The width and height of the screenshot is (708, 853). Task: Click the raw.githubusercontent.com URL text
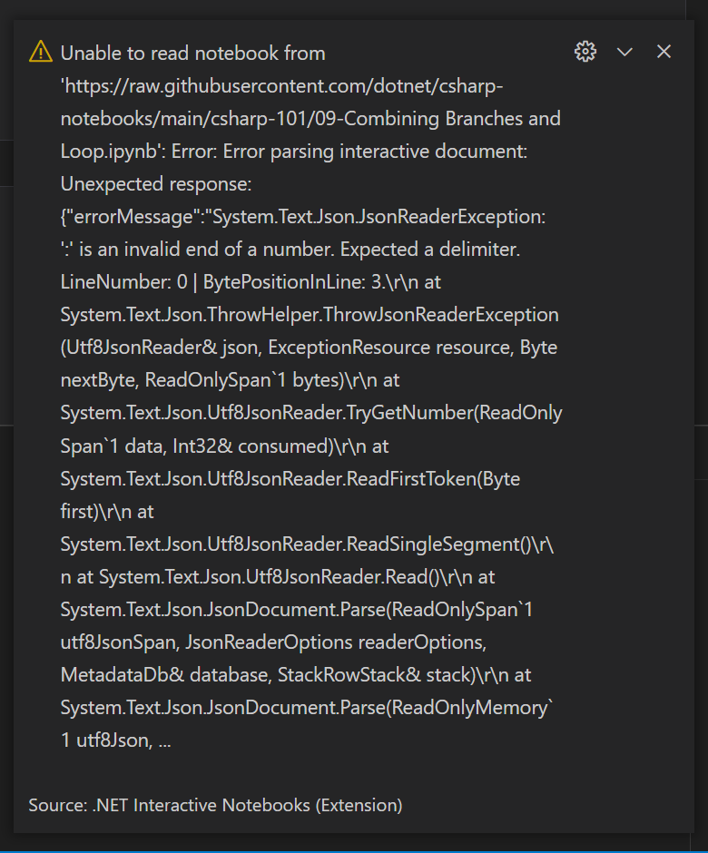tap(282, 86)
